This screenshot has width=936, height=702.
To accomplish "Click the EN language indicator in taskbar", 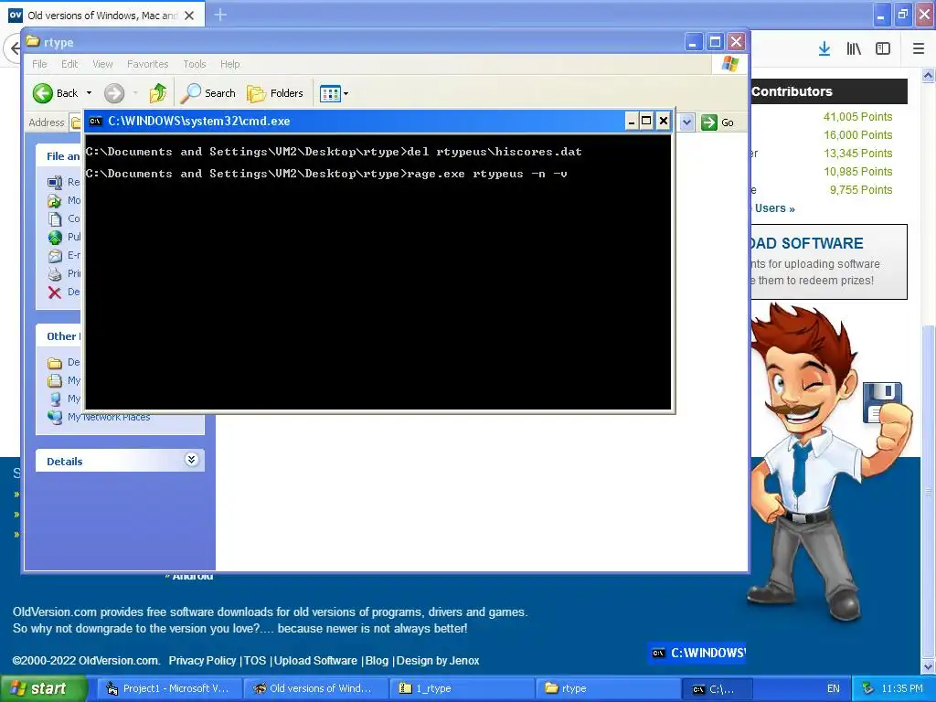I will point(834,689).
